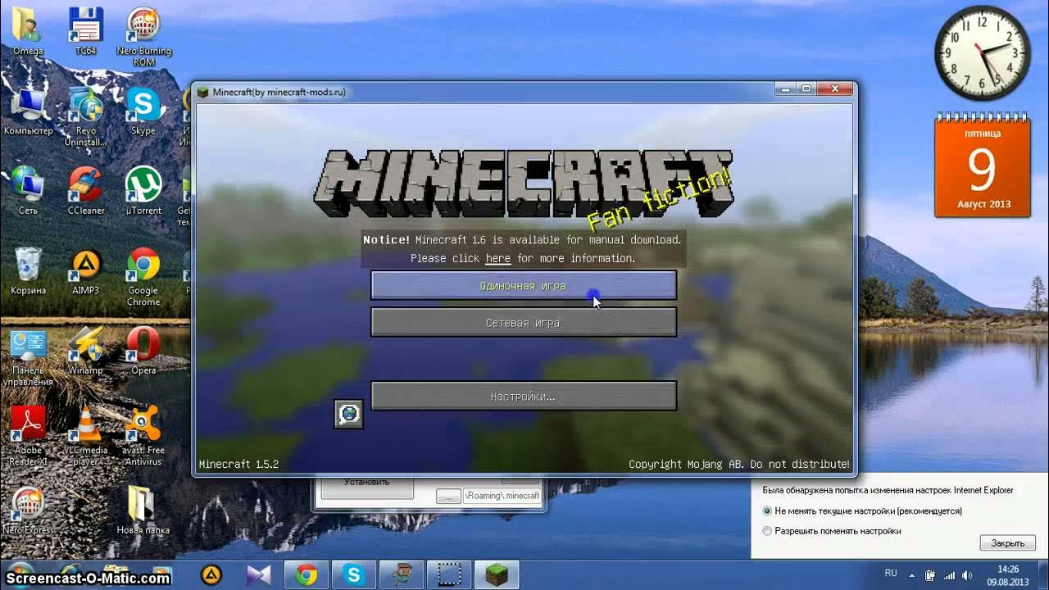This screenshot has height=590, width=1049.
Task: Click the Сетевая игра button
Action: [524, 323]
